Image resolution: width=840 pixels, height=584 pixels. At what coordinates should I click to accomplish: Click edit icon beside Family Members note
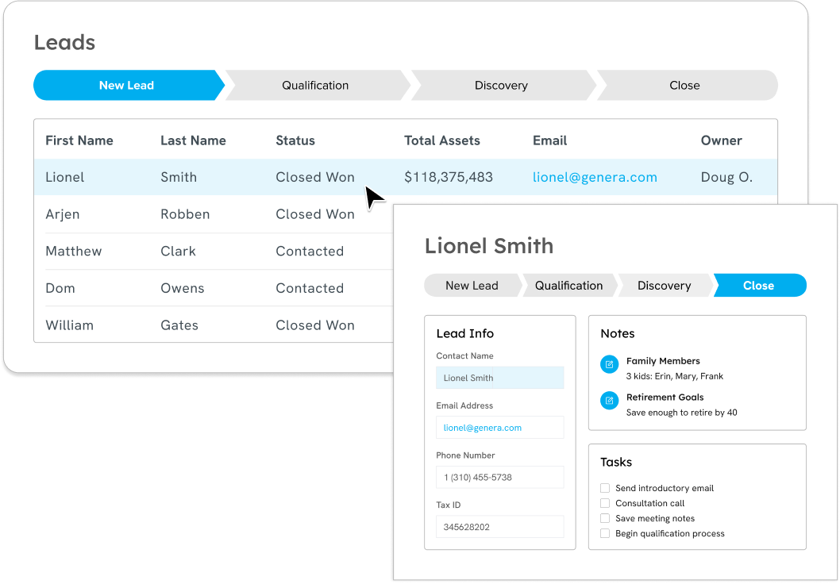pos(609,364)
